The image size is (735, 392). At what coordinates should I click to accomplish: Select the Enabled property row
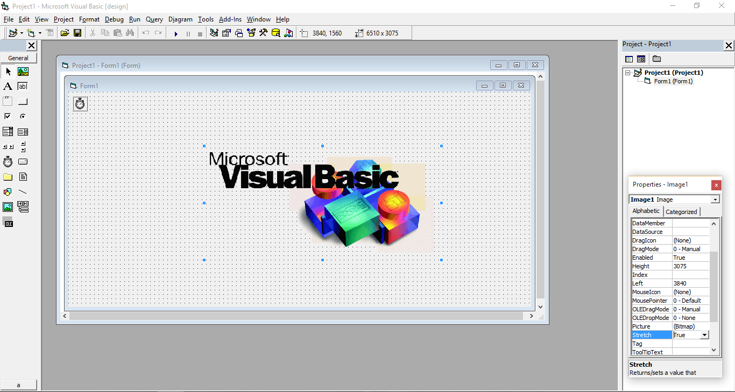(x=670, y=258)
